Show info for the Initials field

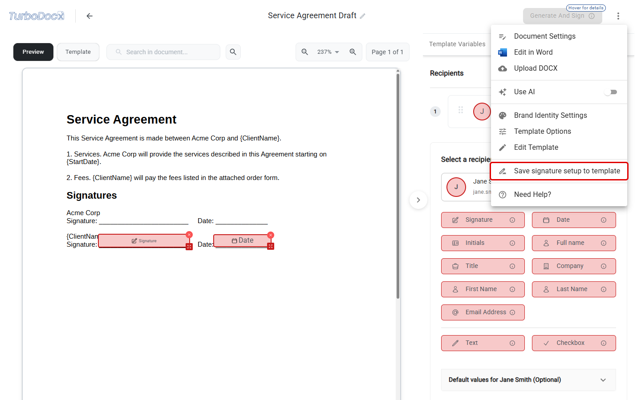pyautogui.click(x=512, y=243)
